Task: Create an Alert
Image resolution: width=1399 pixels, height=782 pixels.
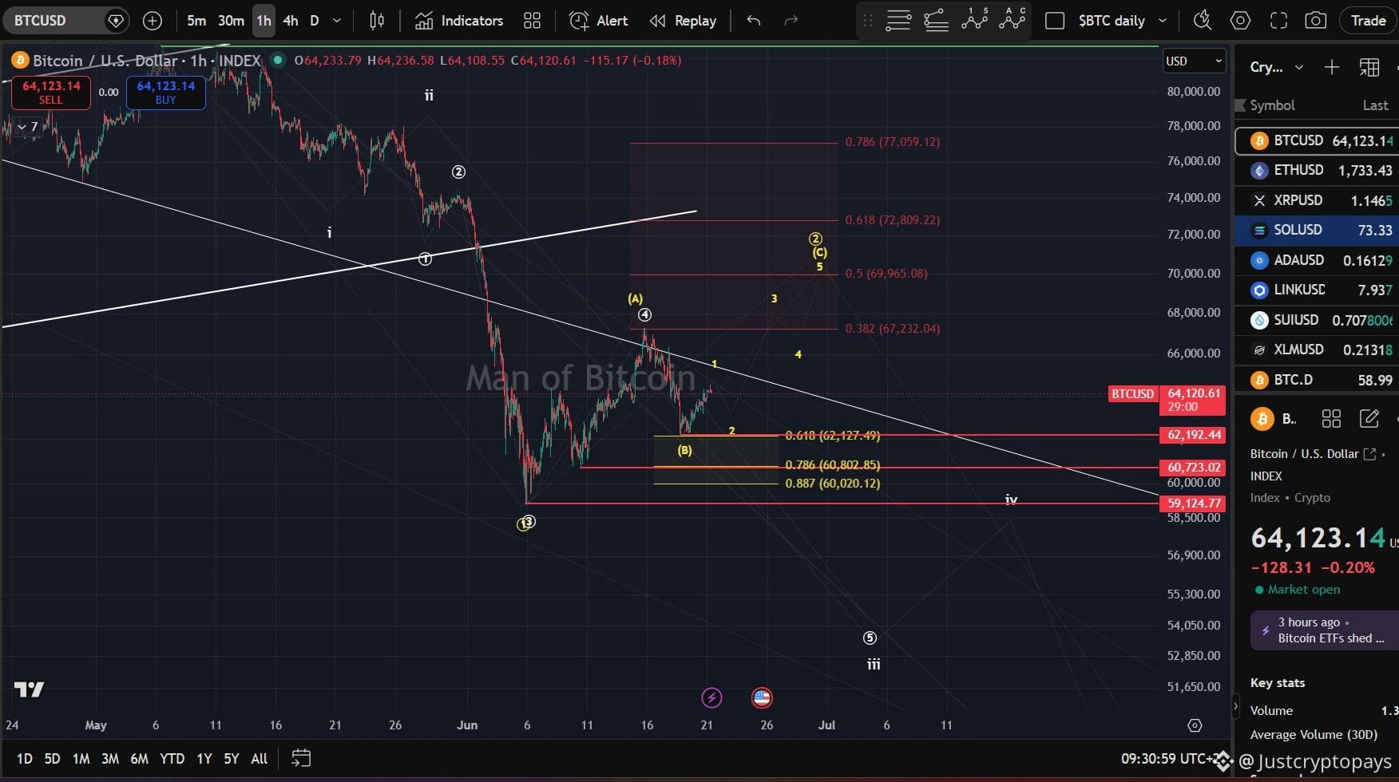Action: [x=598, y=21]
